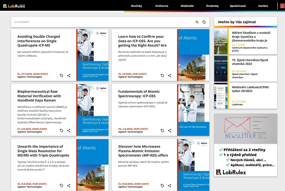Image resolution: width=285 pixels, height=191 pixels.
Task: Click Agilent thumbnail on Biopharmaceutical Raw Material card
Action: click(93, 110)
